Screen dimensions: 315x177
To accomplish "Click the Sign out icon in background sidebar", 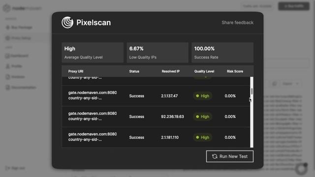I will (8, 168).
